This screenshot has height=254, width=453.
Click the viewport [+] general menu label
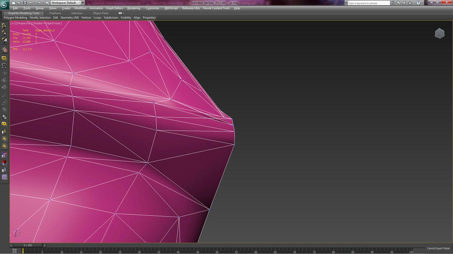coord(13,23)
